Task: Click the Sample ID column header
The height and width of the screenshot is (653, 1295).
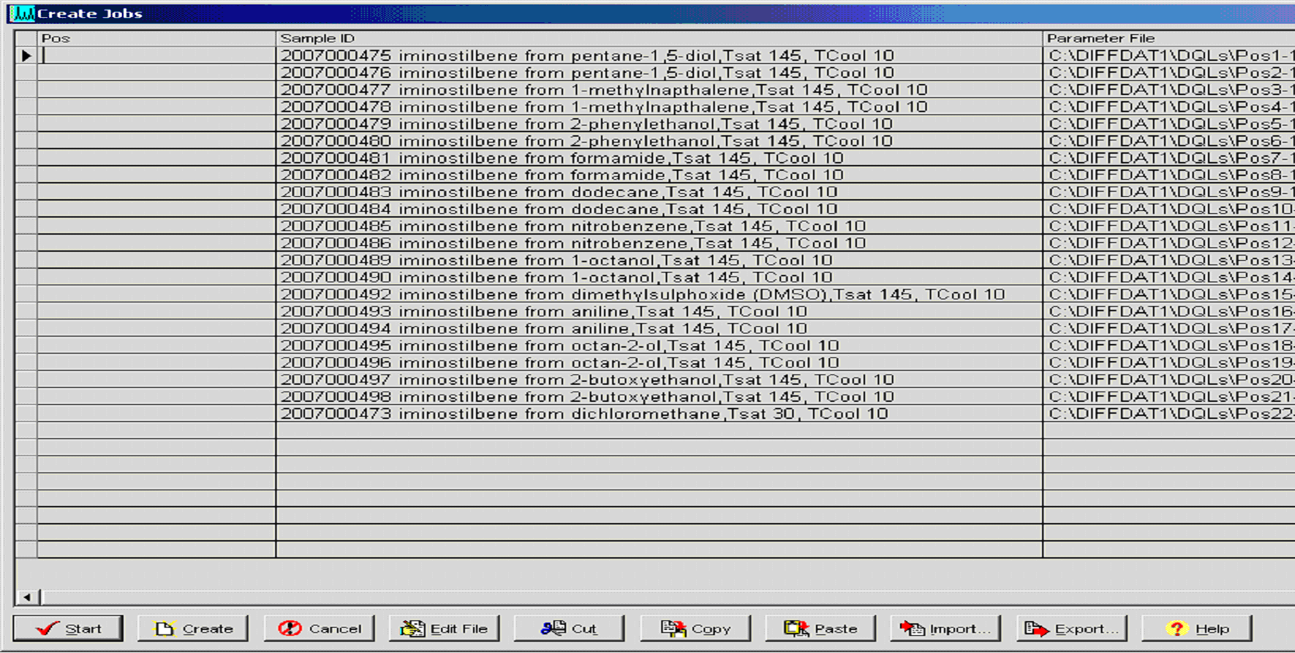Action: pyautogui.click(x=659, y=39)
